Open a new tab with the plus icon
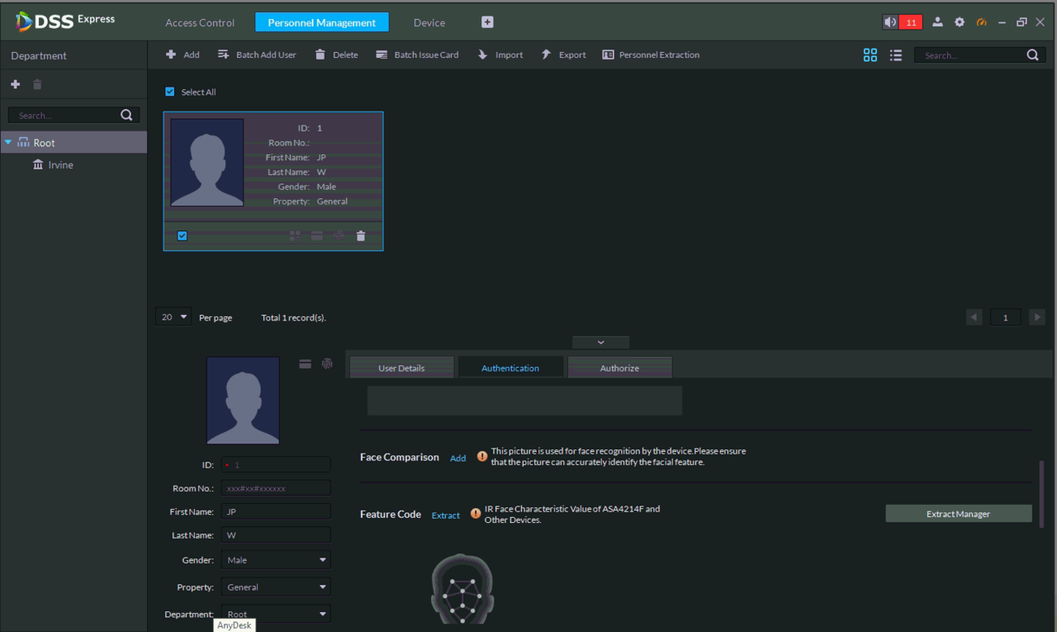The width and height of the screenshot is (1057, 632). tap(487, 22)
